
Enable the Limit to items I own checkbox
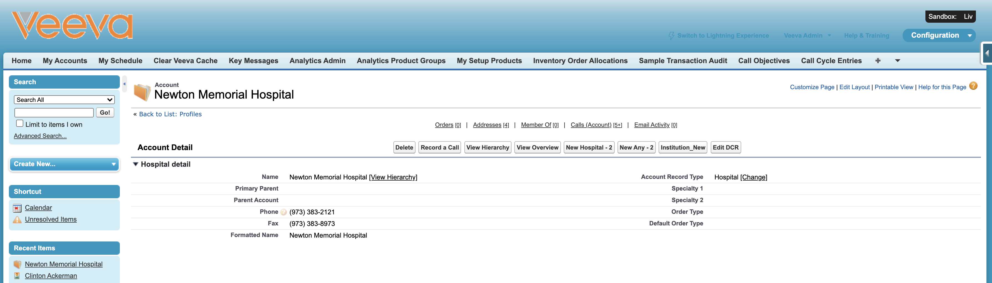20,123
